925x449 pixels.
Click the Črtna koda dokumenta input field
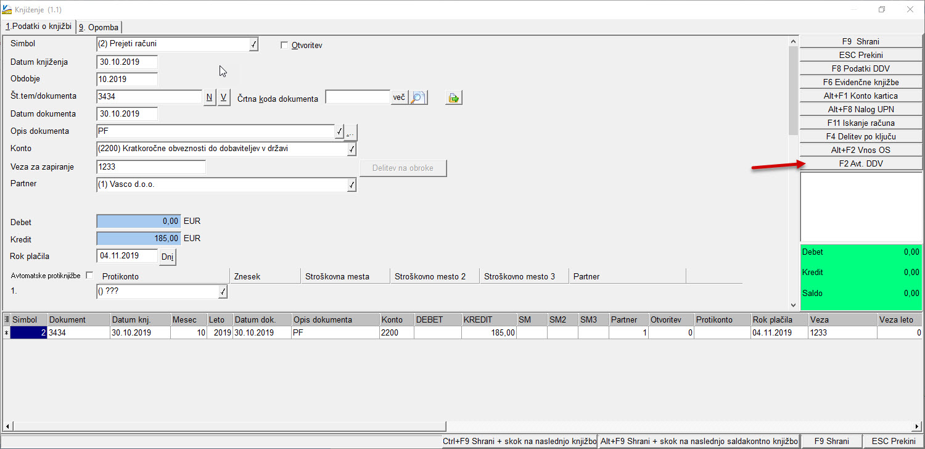coord(358,97)
